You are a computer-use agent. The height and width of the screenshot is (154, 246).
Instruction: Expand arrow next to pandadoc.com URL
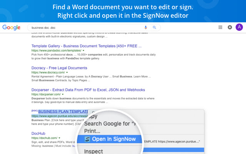click(x=83, y=50)
